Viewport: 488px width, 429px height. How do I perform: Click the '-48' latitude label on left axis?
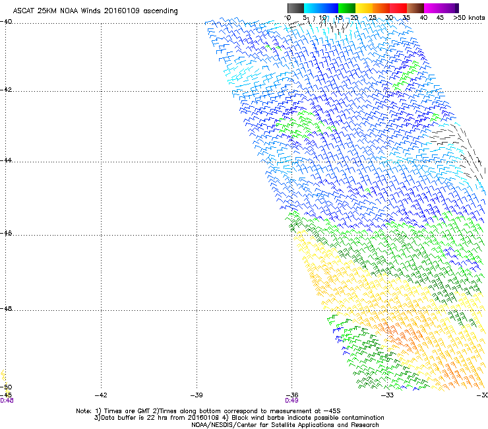pos(5,308)
